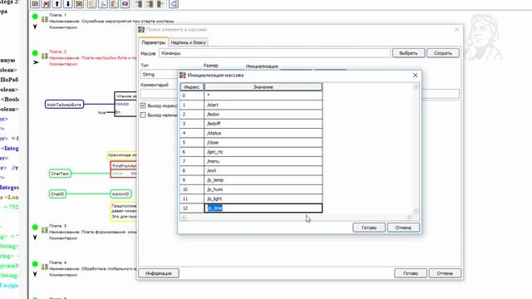Select the '/p_light' value cell
Image resolution: width=532 pixels, height=299 pixels.
point(264,199)
